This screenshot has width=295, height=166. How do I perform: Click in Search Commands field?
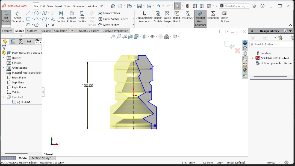click(x=233, y=6)
